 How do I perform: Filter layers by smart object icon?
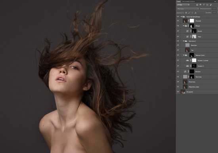tap(211, 5)
